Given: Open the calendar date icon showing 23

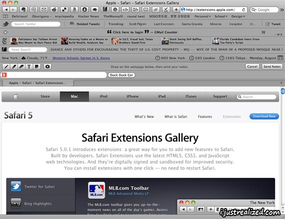Looking at the screenshot, I should point(280,58).
